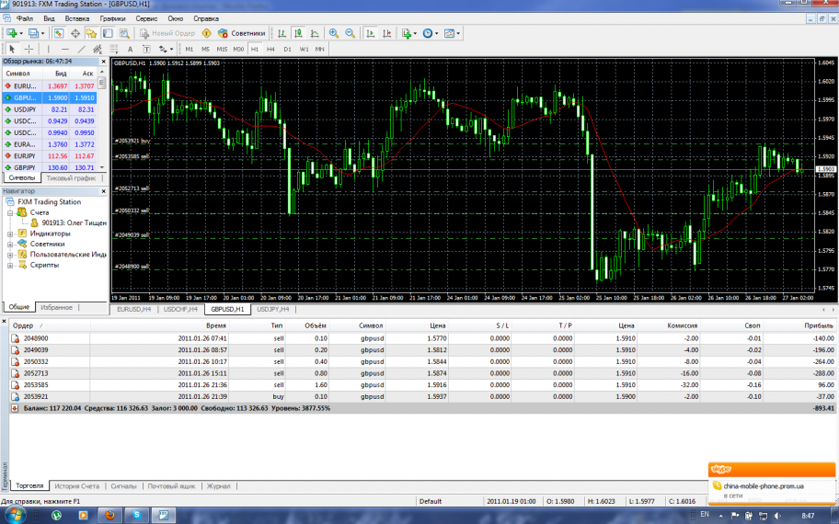Open the Графики menu
This screenshot has height=524, width=839.
coord(112,18)
